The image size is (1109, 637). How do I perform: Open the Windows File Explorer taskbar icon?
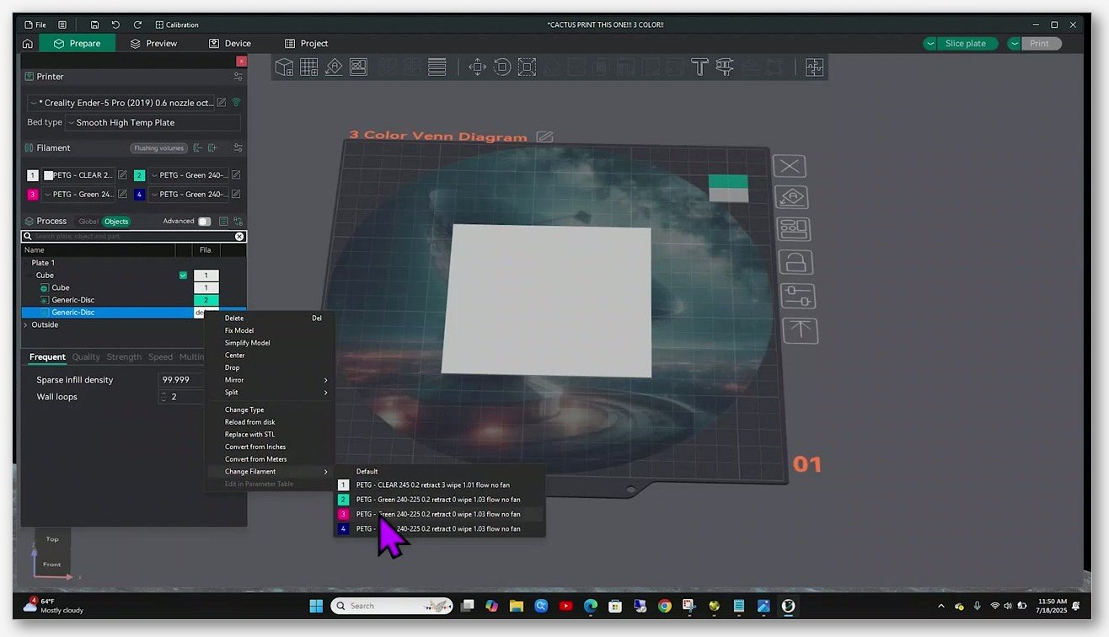coord(516,606)
